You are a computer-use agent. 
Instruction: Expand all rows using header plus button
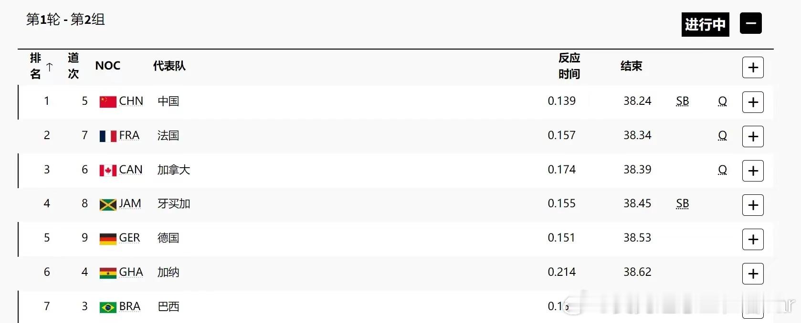click(753, 68)
